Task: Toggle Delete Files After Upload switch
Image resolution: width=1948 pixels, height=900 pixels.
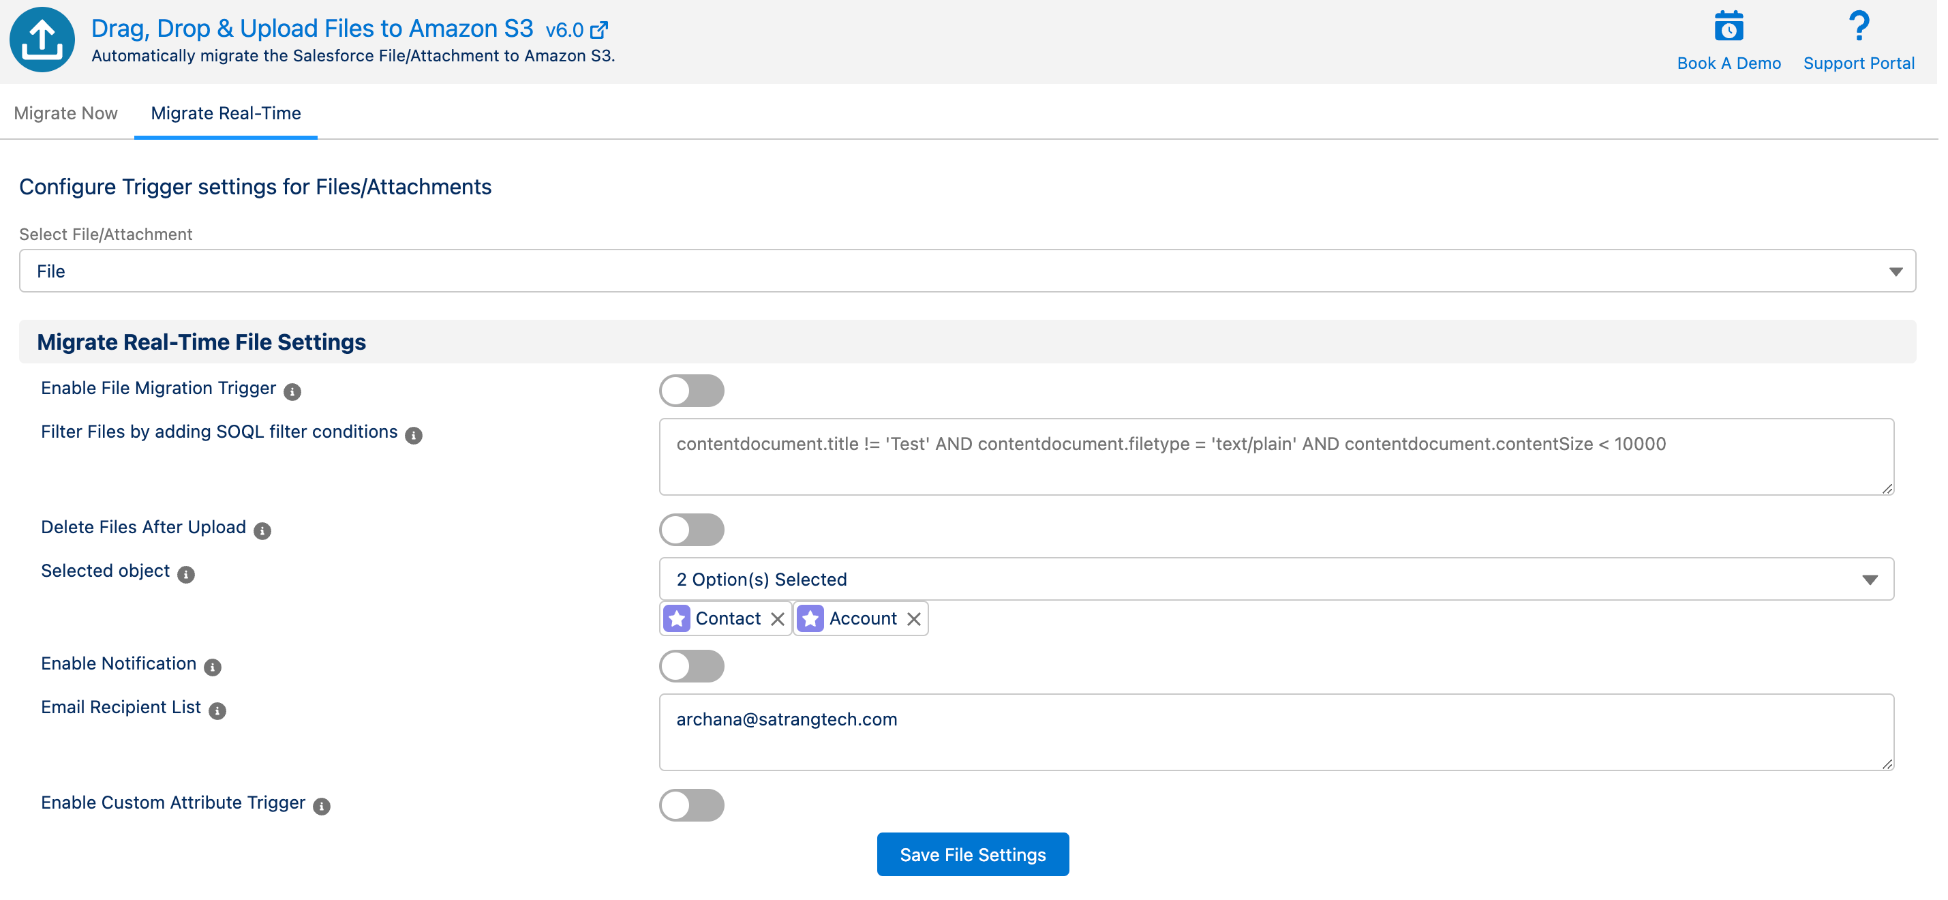Action: pos(691,529)
